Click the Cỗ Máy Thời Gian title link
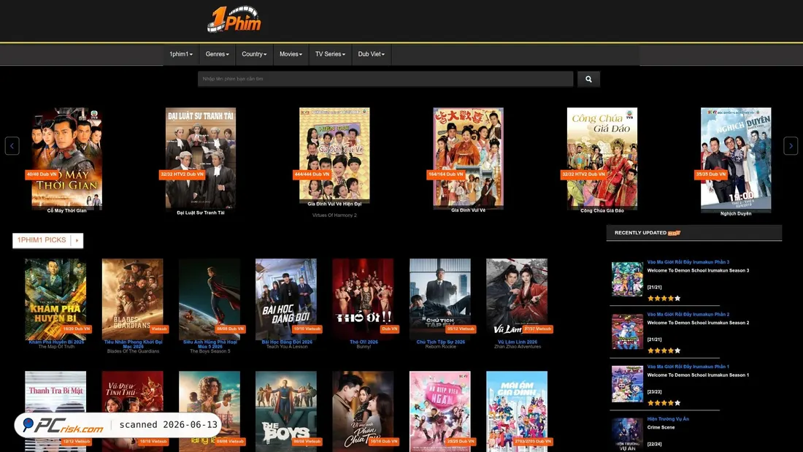Screen dimensions: 803x452 (66, 210)
